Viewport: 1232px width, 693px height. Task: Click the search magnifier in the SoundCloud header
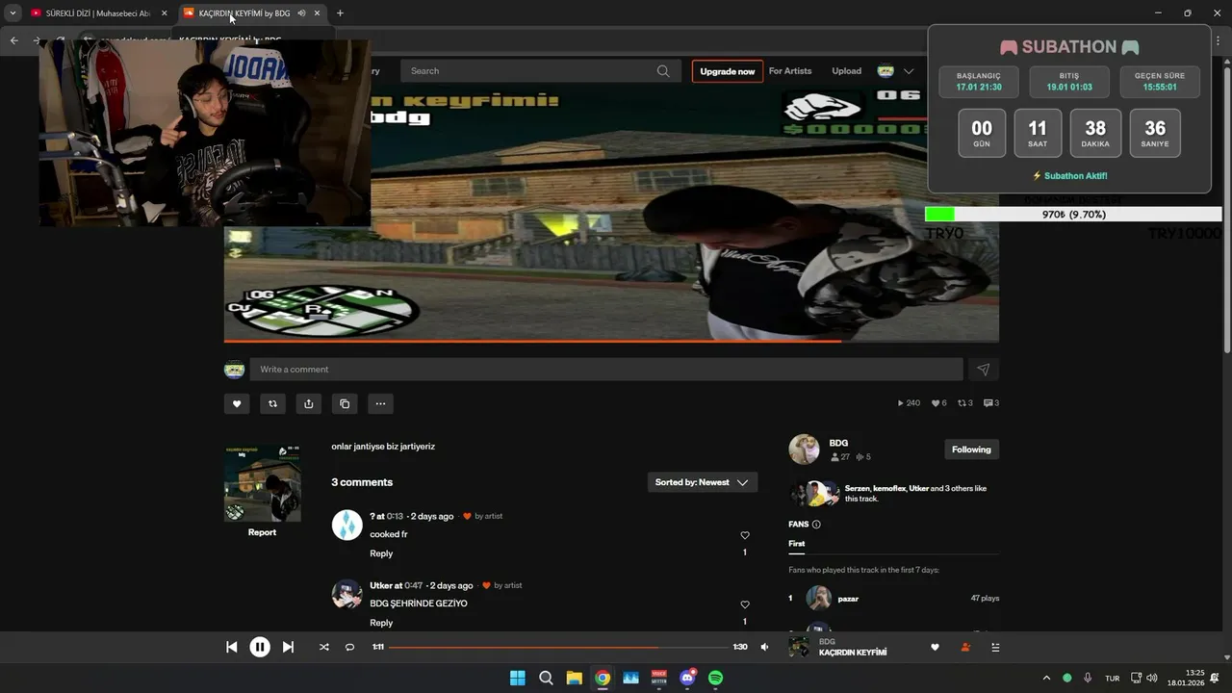pos(663,71)
